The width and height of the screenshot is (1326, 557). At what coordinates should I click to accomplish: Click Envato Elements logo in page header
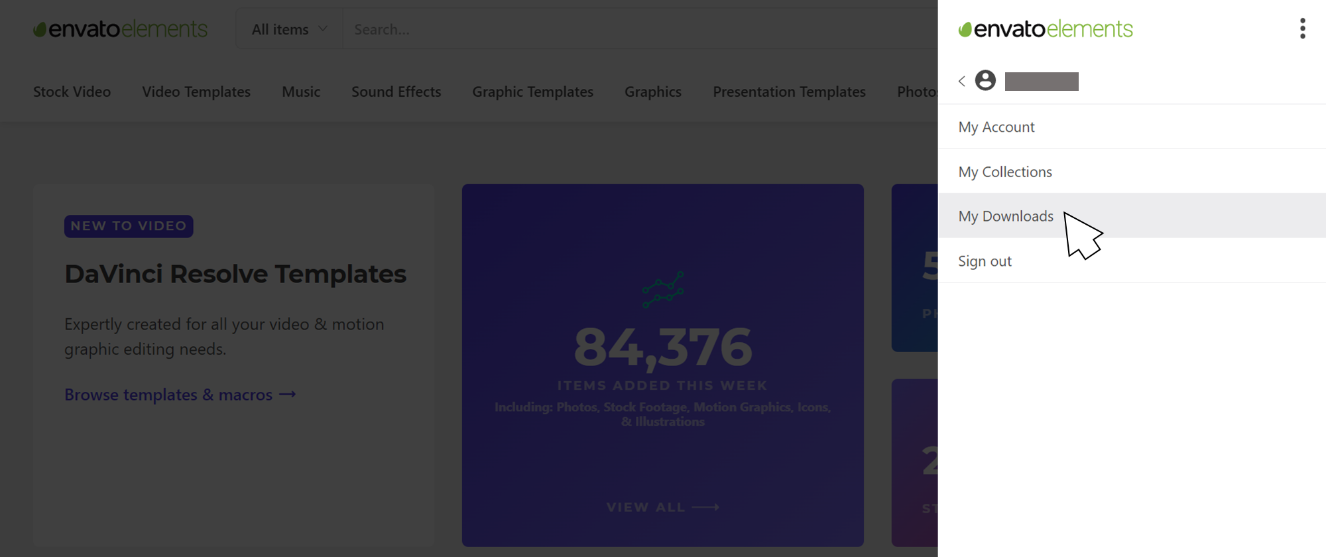pos(120,29)
